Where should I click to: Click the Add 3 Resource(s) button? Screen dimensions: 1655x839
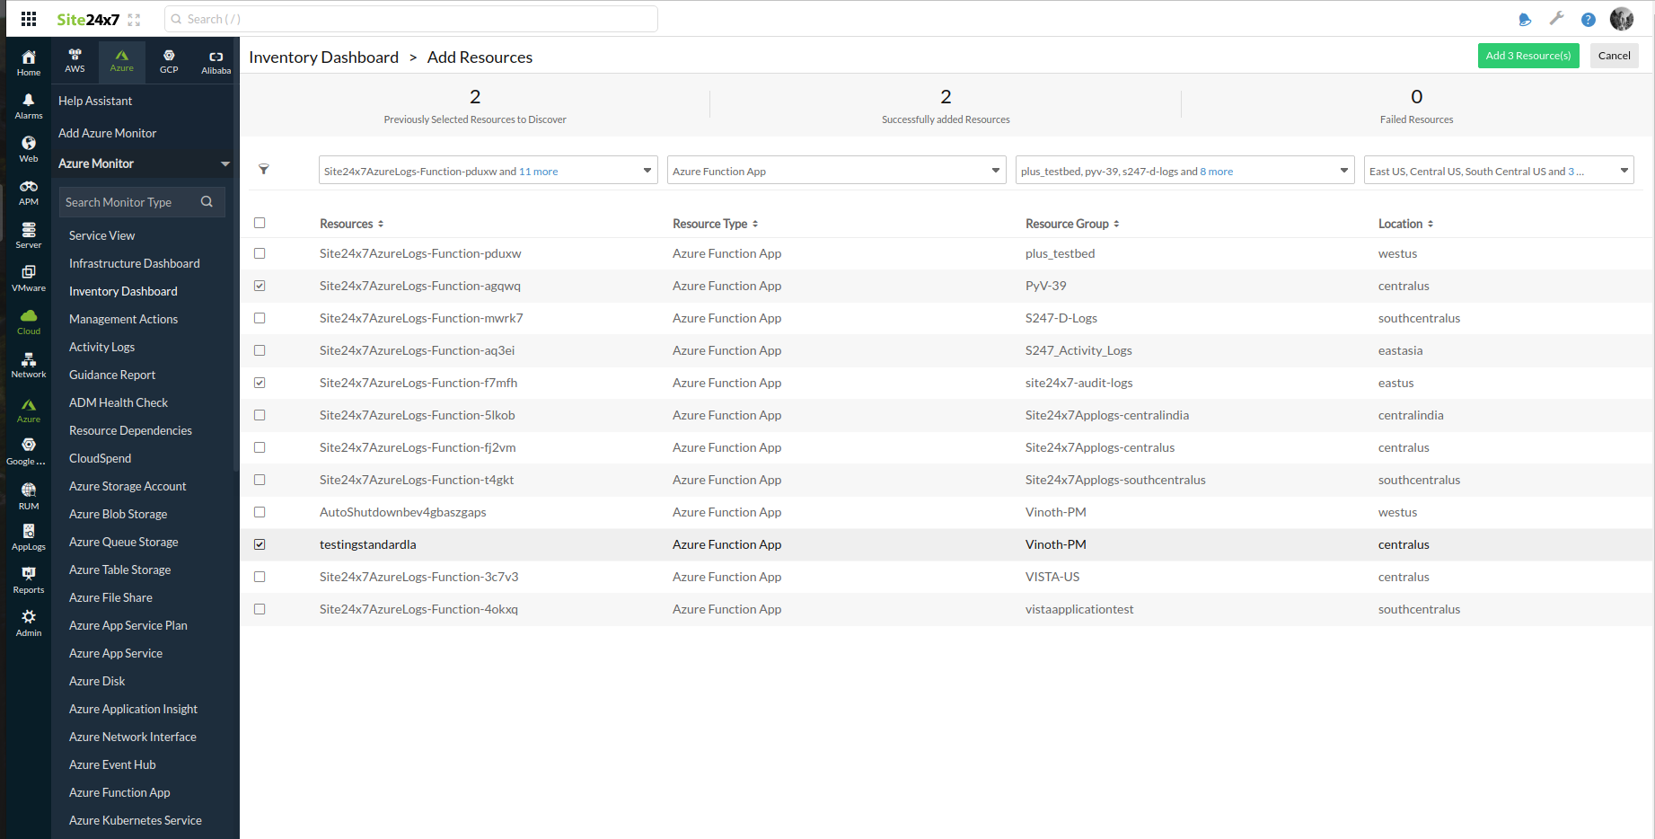tap(1527, 56)
